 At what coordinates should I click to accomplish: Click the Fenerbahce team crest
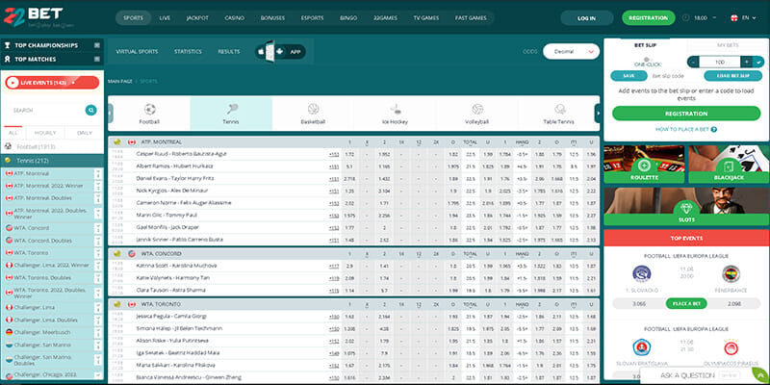731,274
